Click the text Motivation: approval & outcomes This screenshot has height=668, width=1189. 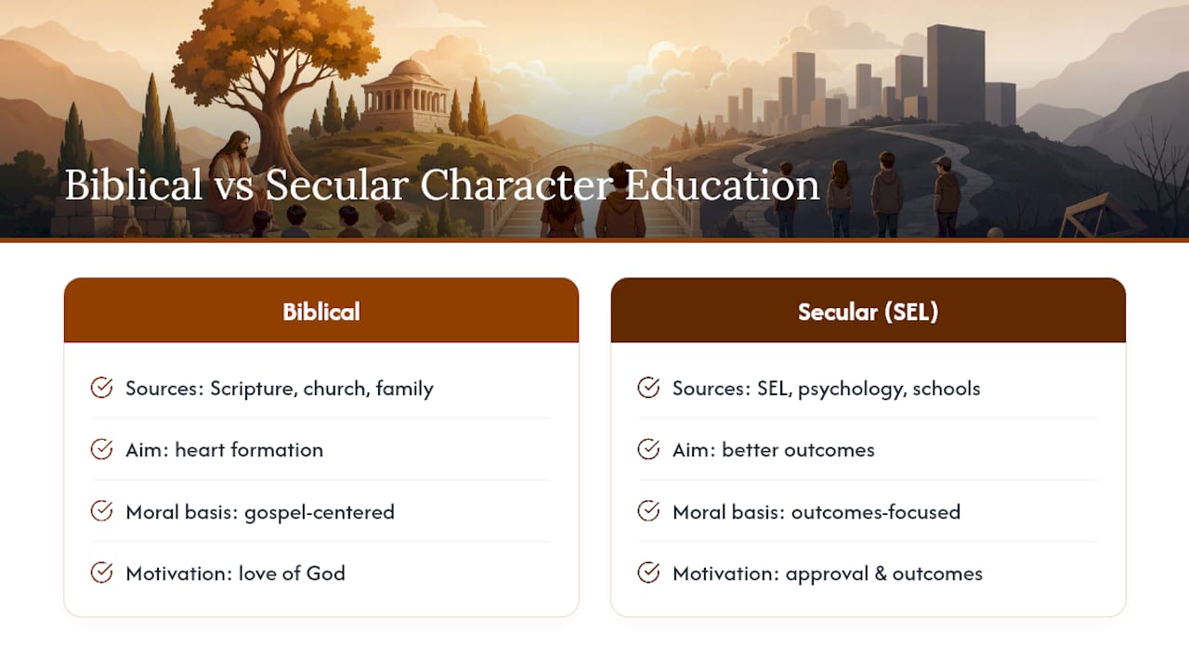pyautogui.click(x=828, y=573)
